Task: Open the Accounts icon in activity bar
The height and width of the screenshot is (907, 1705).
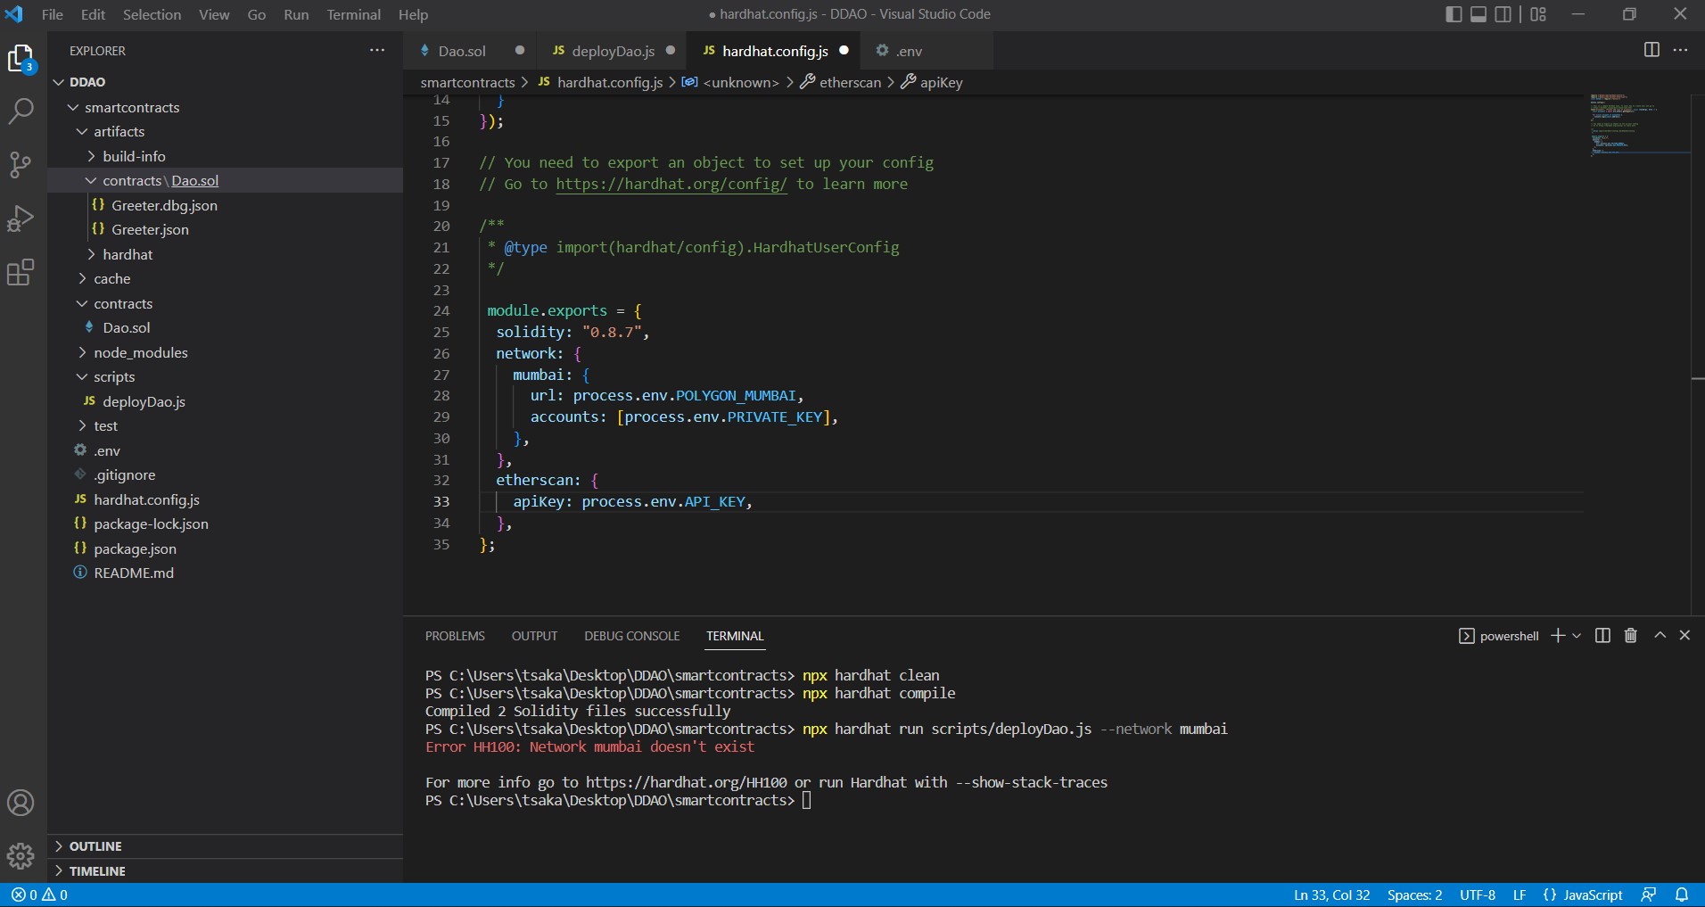Action: pyautogui.click(x=21, y=803)
